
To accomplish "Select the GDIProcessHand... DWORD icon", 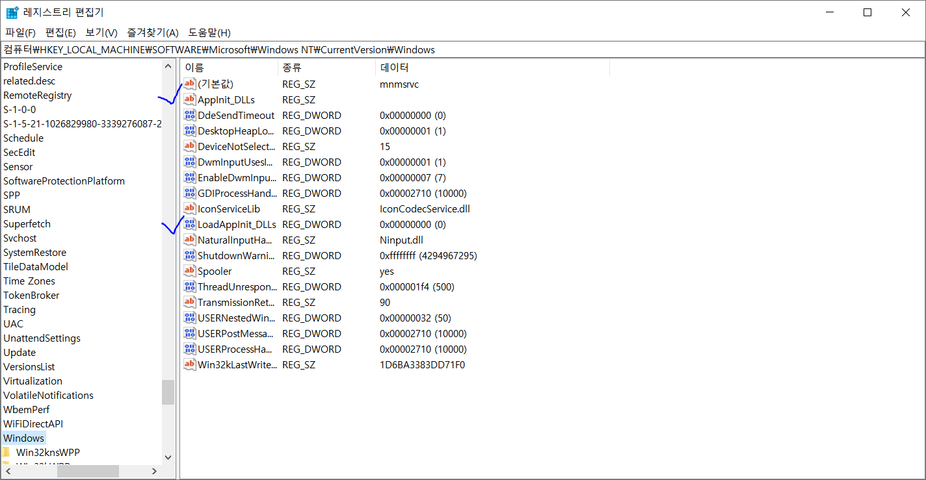I will (x=189, y=193).
